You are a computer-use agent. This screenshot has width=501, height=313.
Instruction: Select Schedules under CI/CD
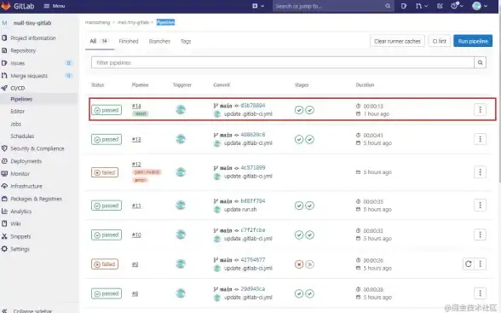tap(22, 136)
